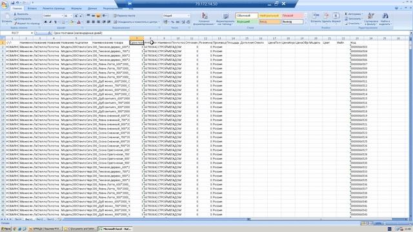Image resolution: width=413 pixels, height=232 pixels.
Task: Open the Clear (Очистить) menu
Action: tap(352, 23)
